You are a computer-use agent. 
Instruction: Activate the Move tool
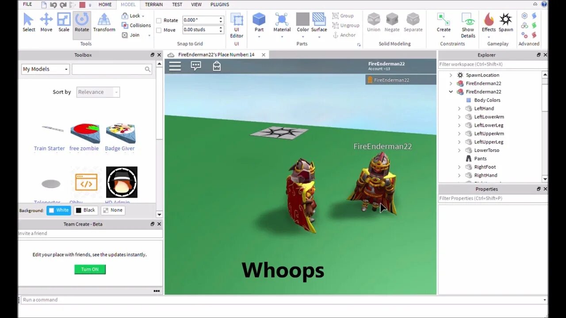46,22
